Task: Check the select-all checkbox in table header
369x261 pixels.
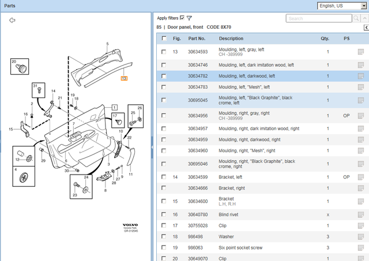Action: (x=164, y=39)
